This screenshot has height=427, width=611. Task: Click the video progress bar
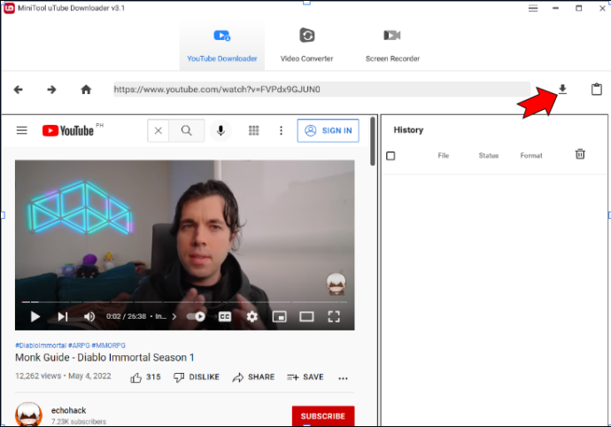point(184,302)
